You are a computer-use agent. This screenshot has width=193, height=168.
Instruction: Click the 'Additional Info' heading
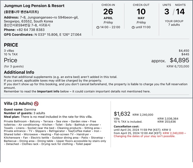point(19,72)
